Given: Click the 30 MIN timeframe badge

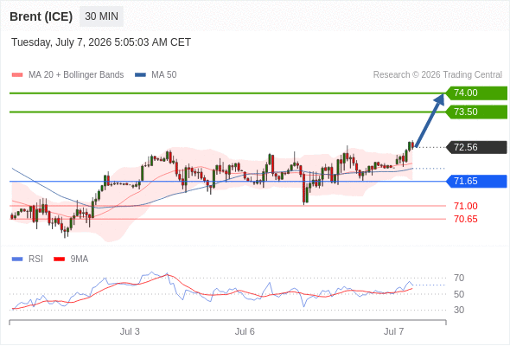Looking at the screenshot, I should point(101,16).
